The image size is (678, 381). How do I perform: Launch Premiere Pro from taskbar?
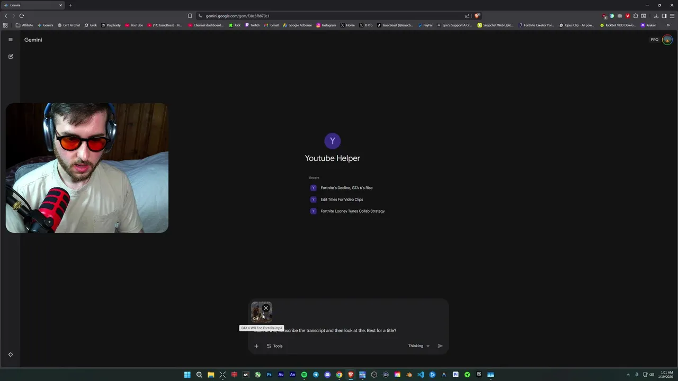(x=456, y=375)
